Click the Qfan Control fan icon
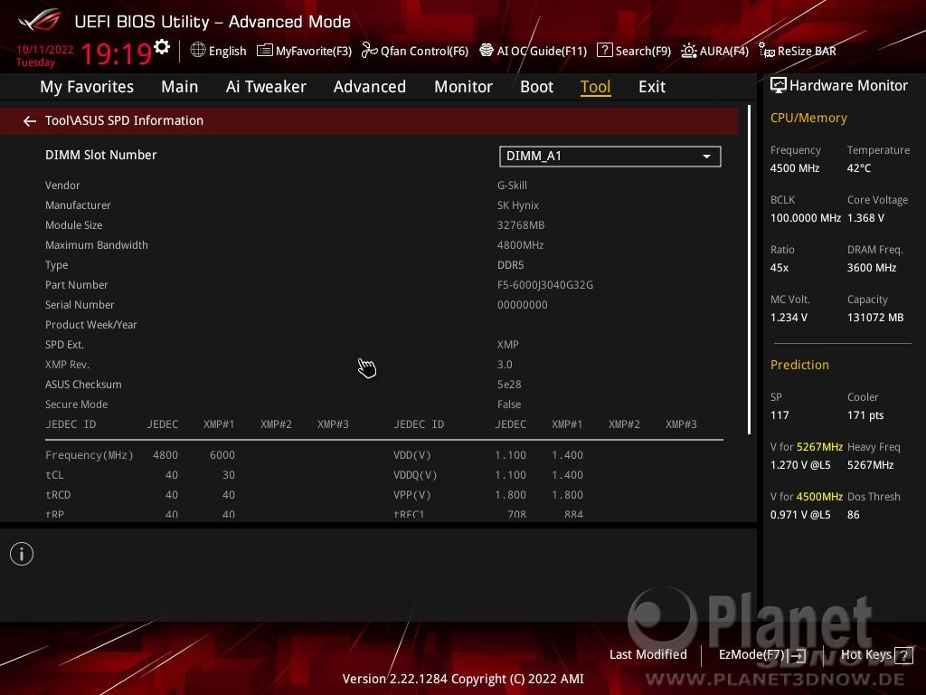 point(370,51)
